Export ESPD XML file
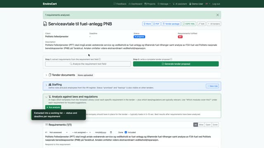Screen dimensions: 264x148 [189, 24]
